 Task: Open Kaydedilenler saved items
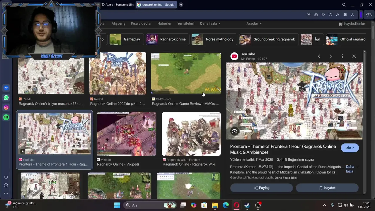(352, 23)
